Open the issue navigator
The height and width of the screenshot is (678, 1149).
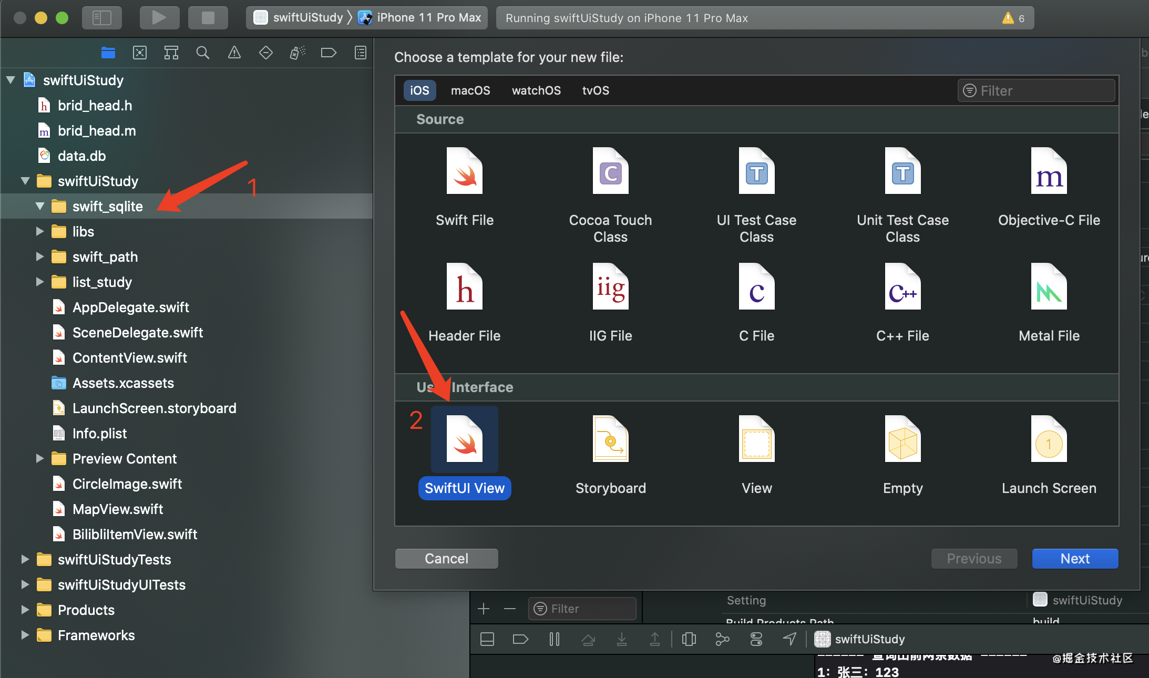(x=234, y=53)
